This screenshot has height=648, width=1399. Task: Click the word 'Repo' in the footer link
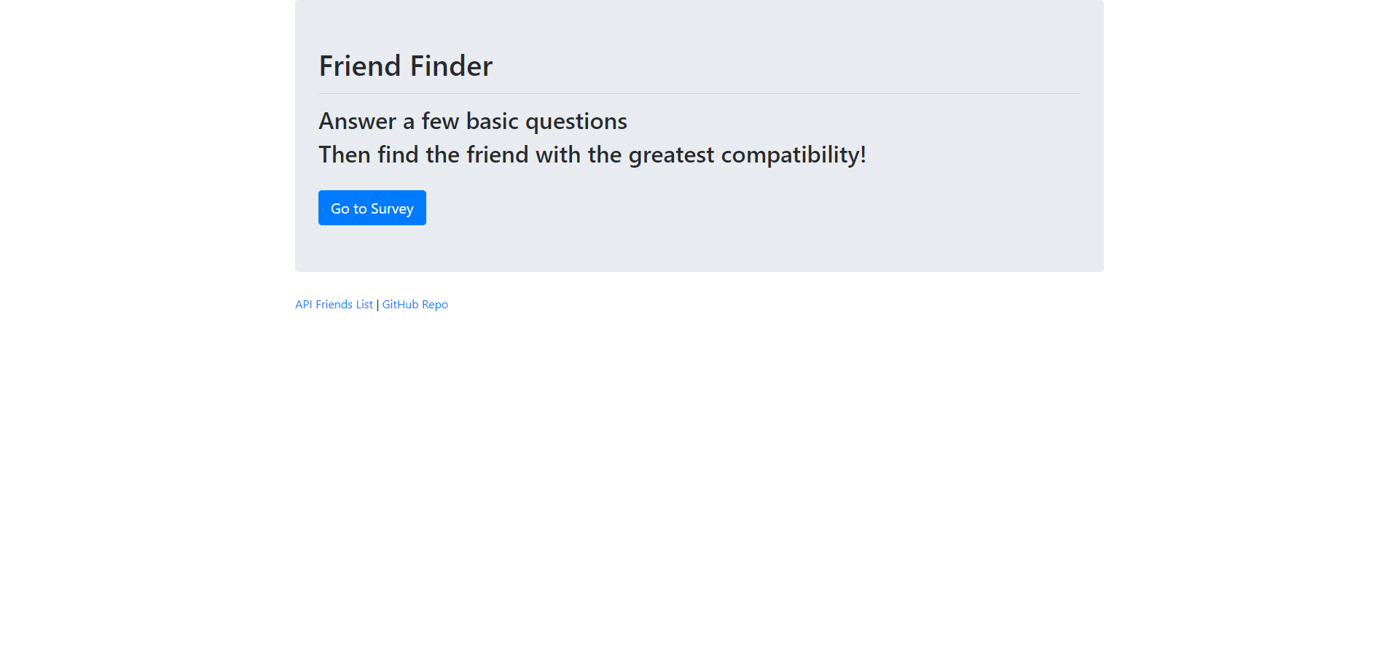pyautogui.click(x=435, y=305)
